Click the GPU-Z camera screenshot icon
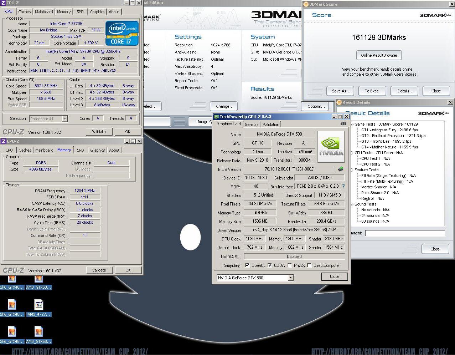This screenshot has height=355, width=455. click(x=343, y=124)
